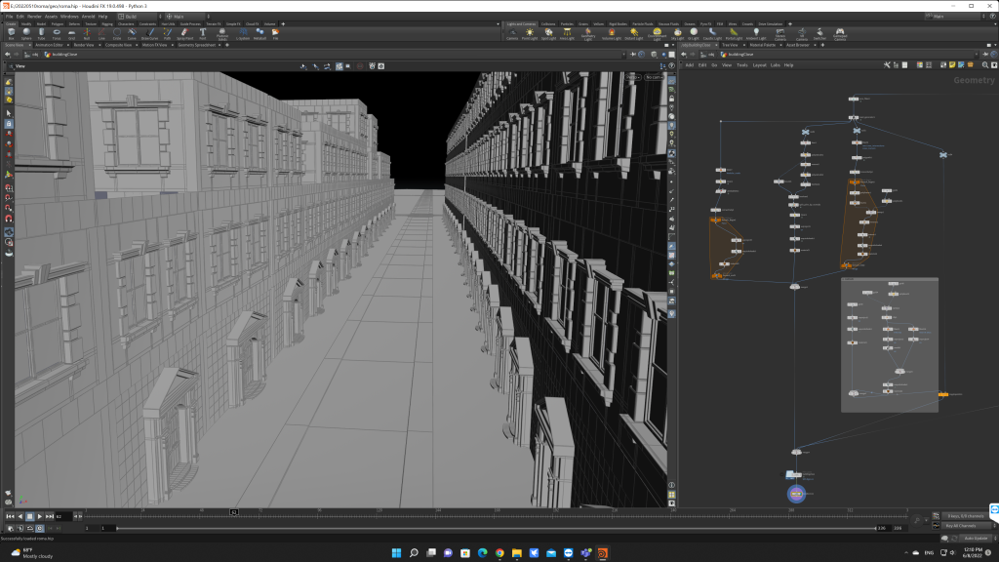
Task: Switch to the Geometry Spreadsheet tab
Action: pyautogui.click(x=198, y=45)
